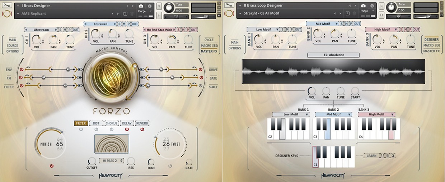
Task: Open wrench settings in Brass Loop Designer
Action: coord(229,5)
